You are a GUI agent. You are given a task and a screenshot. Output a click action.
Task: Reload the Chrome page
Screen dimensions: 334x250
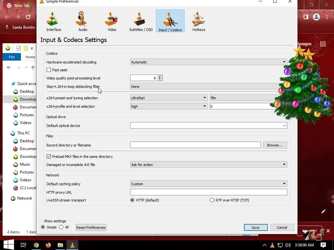point(28,17)
